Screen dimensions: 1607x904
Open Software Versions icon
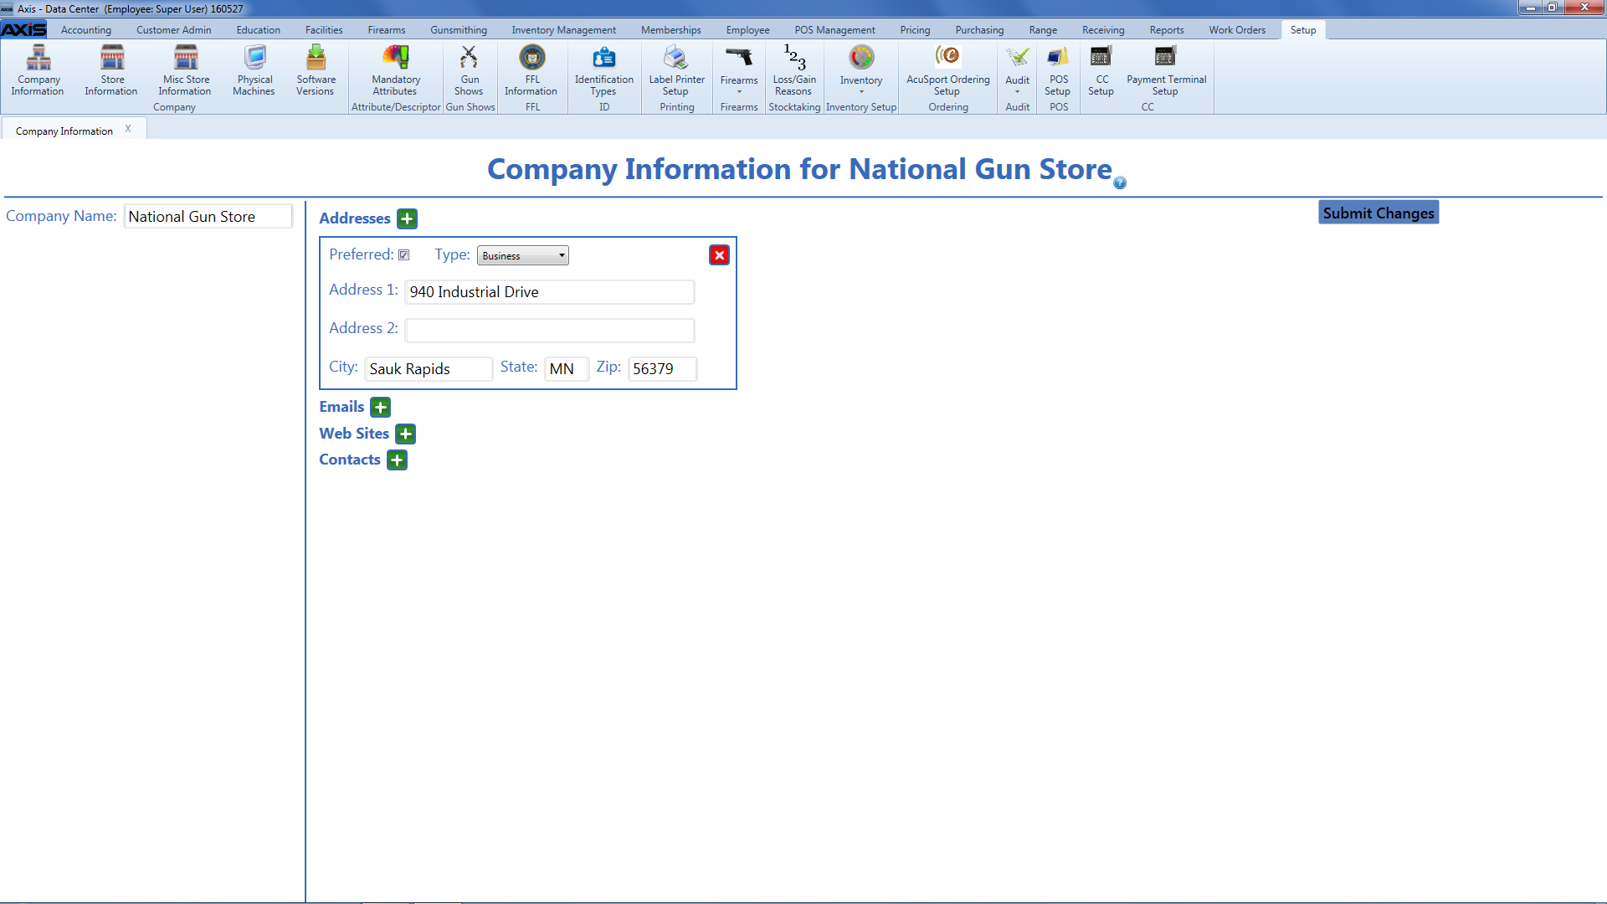click(x=316, y=71)
